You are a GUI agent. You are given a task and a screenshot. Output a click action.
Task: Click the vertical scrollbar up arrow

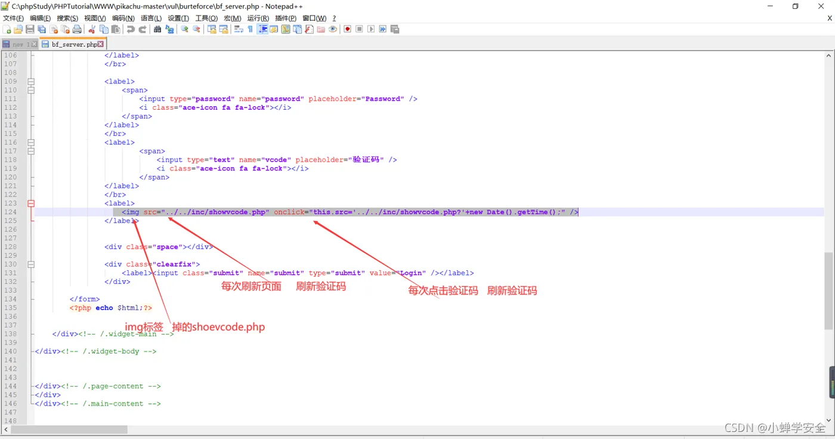tap(828, 55)
